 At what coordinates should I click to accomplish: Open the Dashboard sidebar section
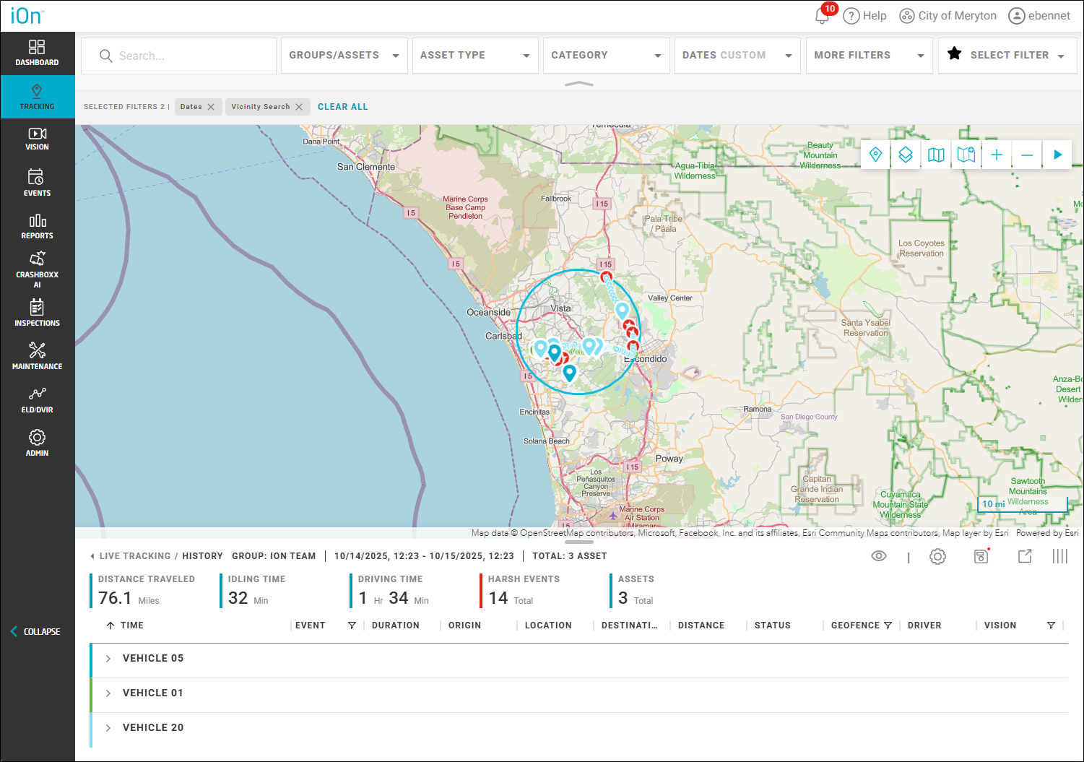(x=37, y=53)
